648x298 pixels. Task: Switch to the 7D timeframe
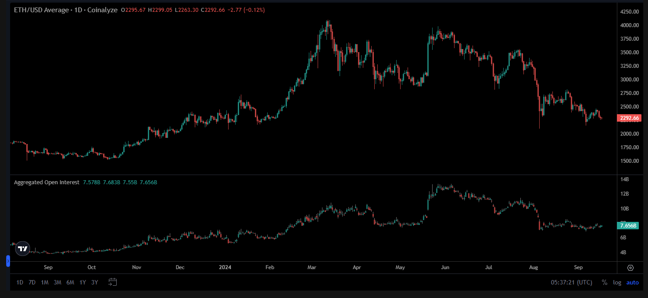click(x=32, y=282)
